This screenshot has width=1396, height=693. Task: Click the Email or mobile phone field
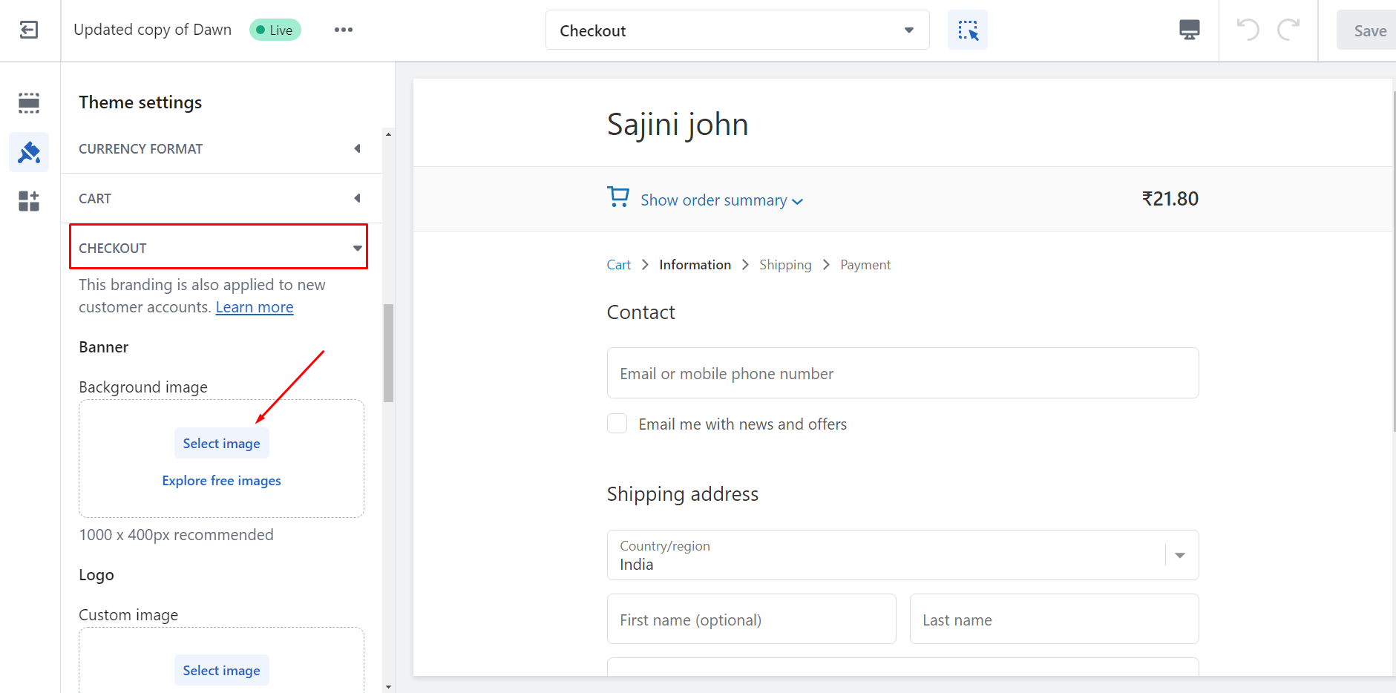coord(902,373)
